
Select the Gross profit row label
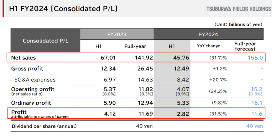(27, 69)
